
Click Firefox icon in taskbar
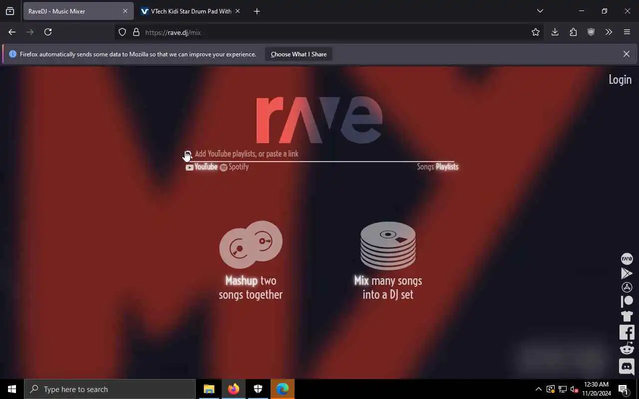(x=234, y=389)
